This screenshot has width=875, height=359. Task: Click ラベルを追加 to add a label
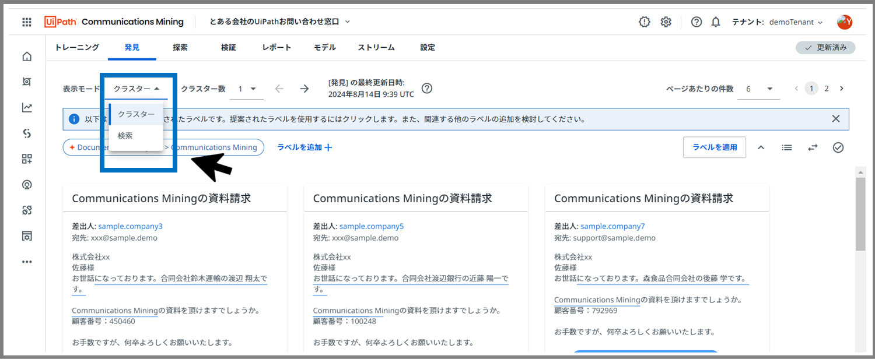click(305, 147)
